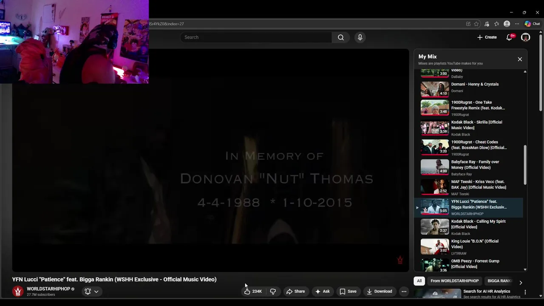Share the Patience video
Image resolution: width=544 pixels, height=306 pixels.
[x=295, y=292]
